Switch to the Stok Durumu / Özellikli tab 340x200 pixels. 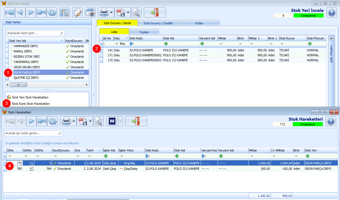(x=158, y=23)
